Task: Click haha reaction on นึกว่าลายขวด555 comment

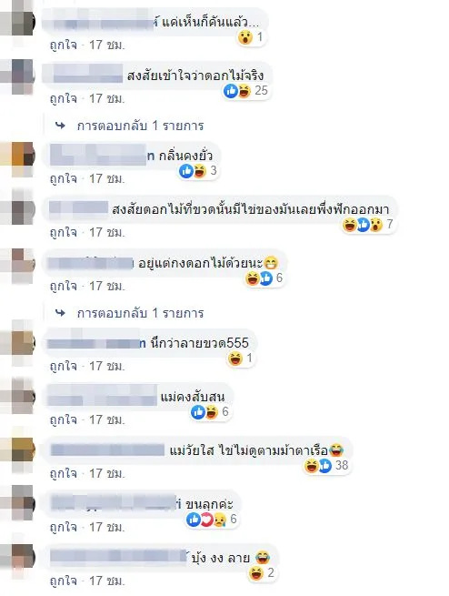Action: 240,359
